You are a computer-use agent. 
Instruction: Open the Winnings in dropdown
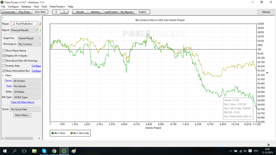(x=30, y=44)
